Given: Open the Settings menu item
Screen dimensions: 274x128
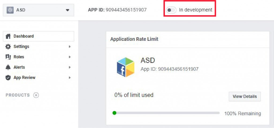Looking at the screenshot, I should tap(39, 47).
